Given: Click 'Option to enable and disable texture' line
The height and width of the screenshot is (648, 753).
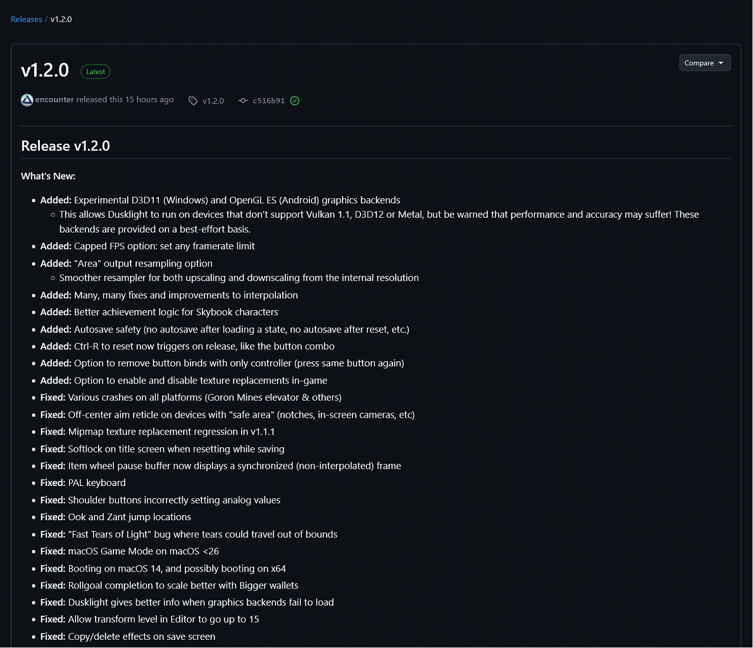Looking at the screenshot, I should pos(184,380).
